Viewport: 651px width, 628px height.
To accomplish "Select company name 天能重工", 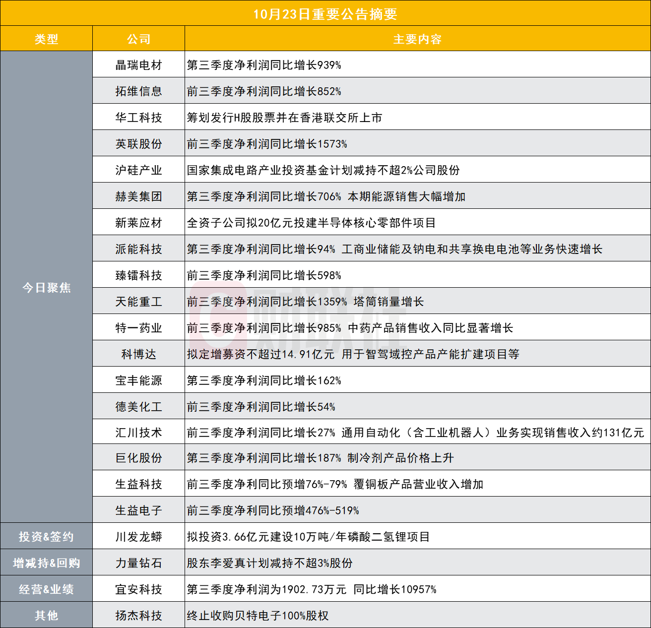I will [x=139, y=302].
